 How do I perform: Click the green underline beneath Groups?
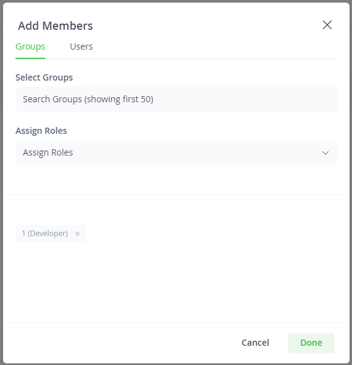[x=30, y=58]
